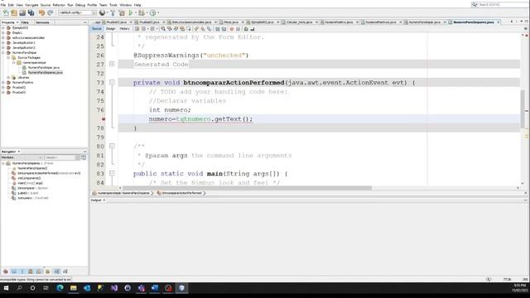Click the Source view button
530x298 pixels.
click(x=97, y=29)
